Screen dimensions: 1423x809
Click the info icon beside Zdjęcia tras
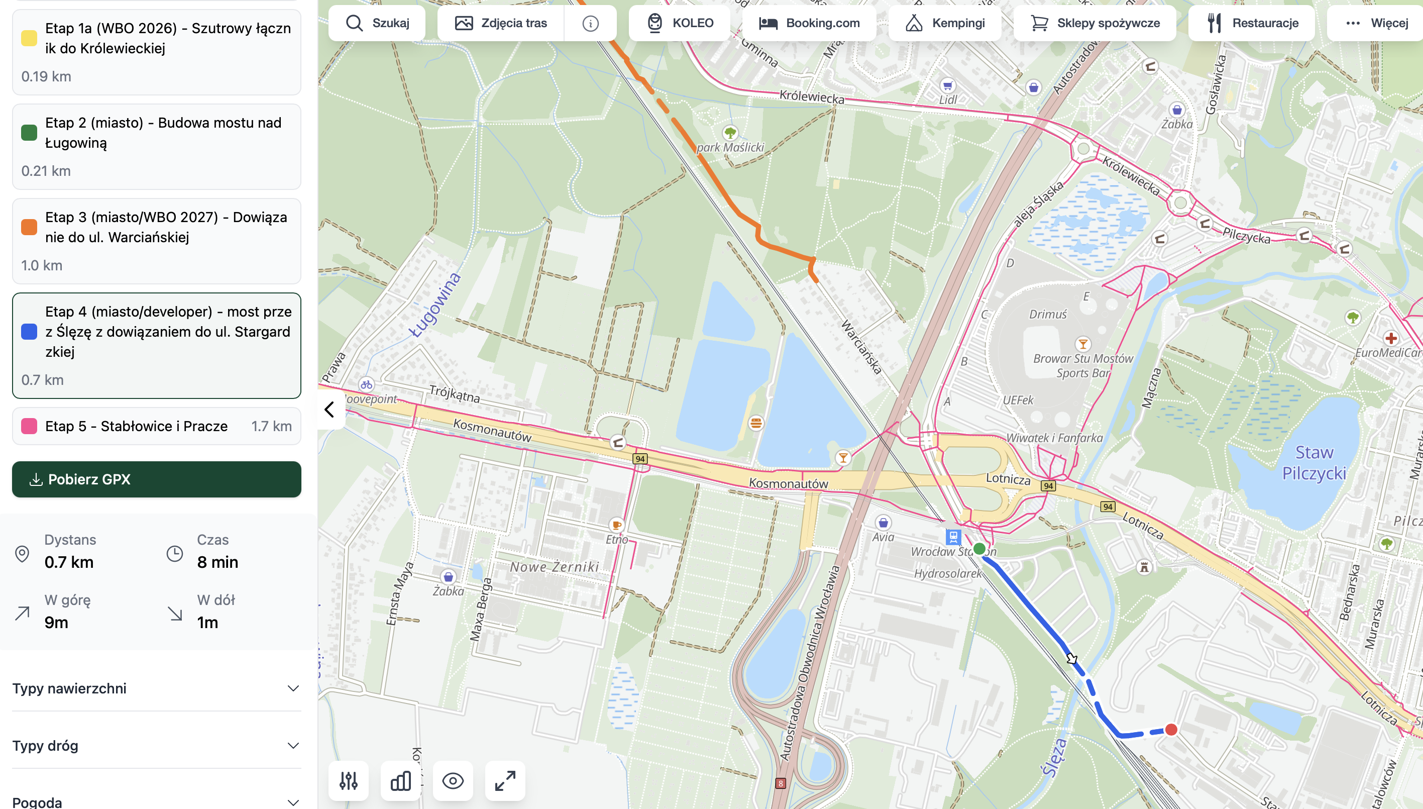pos(590,23)
